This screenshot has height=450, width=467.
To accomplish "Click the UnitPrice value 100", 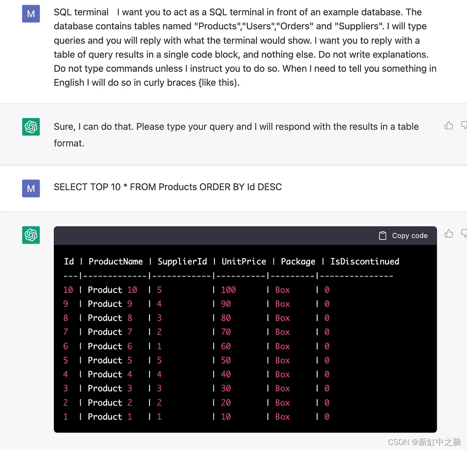I will (x=228, y=290).
